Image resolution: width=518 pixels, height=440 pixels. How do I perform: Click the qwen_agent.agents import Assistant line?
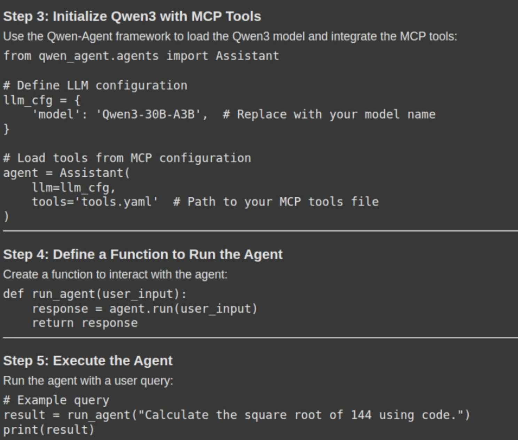pos(141,56)
